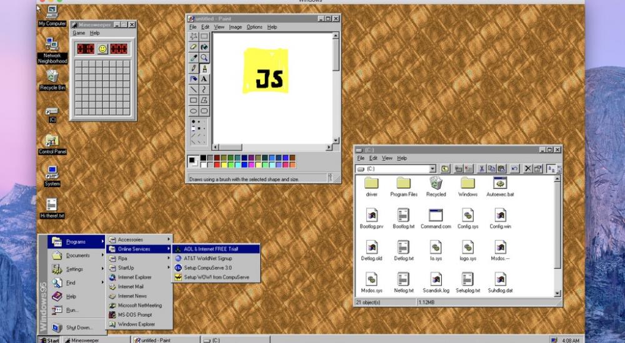Choose the Ellipse tool in Paint

(x=193, y=111)
